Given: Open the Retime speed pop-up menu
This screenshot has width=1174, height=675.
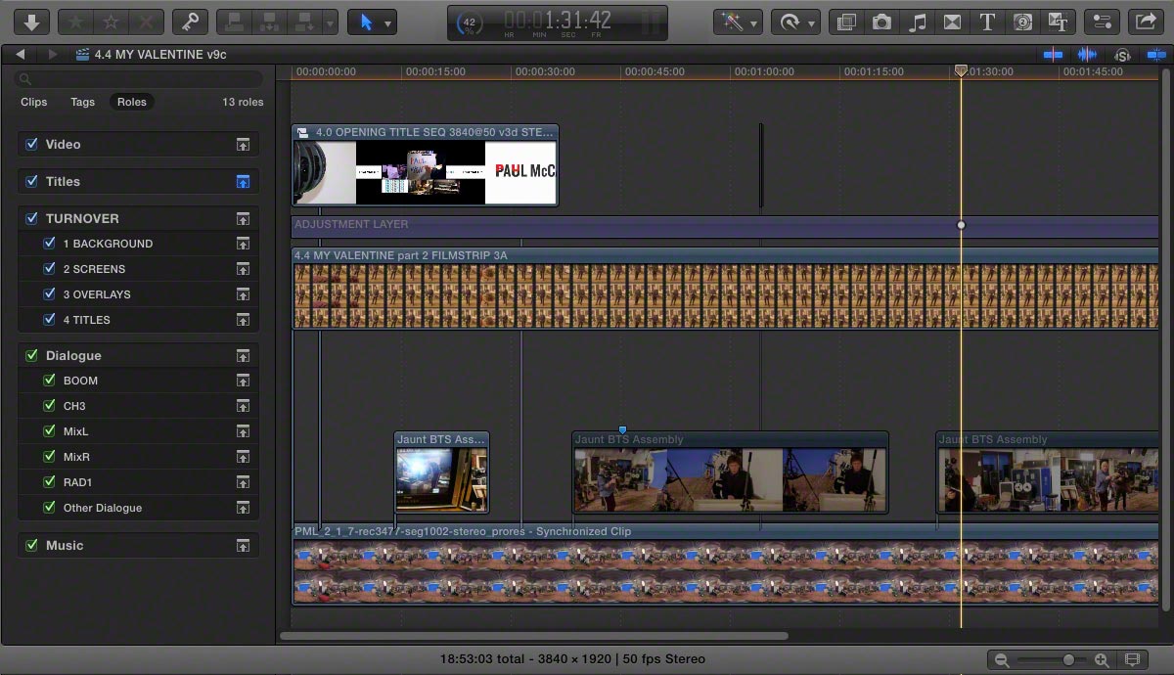Looking at the screenshot, I should [x=794, y=22].
